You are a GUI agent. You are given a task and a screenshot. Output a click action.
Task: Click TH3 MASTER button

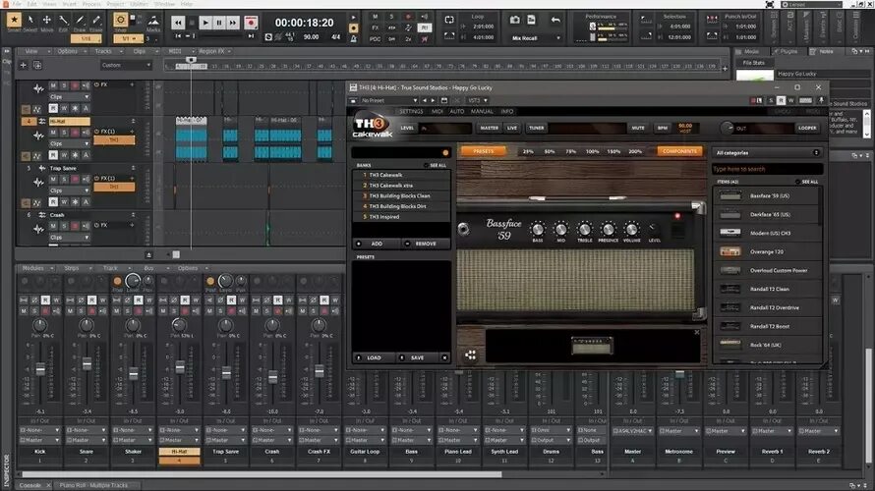pos(490,128)
